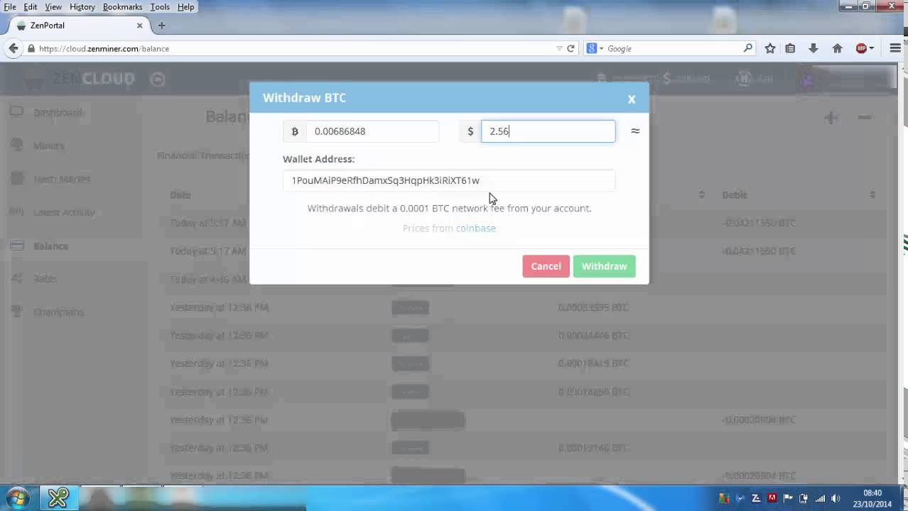Open the History menu

[x=82, y=6]
